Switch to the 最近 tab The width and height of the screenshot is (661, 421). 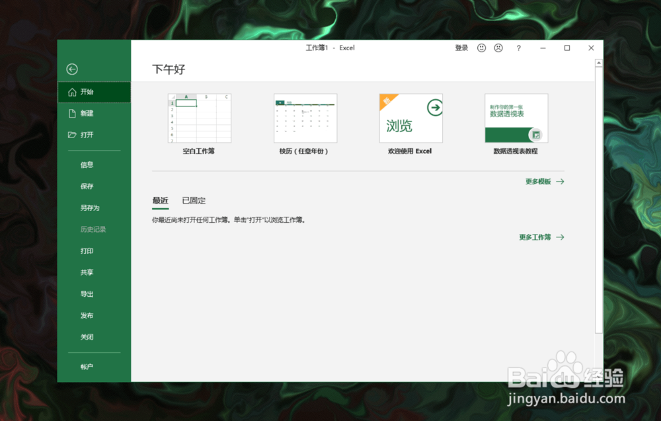160,201
